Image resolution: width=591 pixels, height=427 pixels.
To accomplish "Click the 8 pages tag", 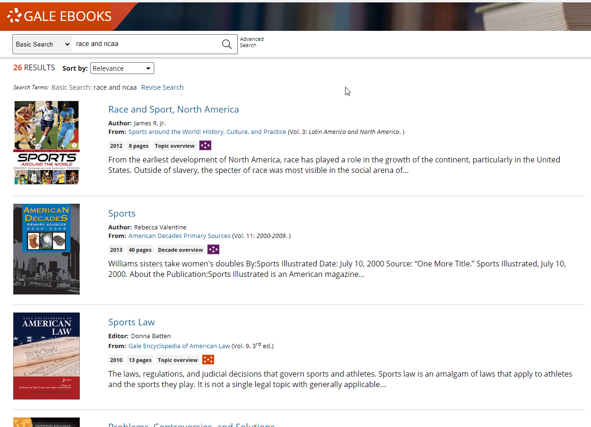I will (139, 146).
